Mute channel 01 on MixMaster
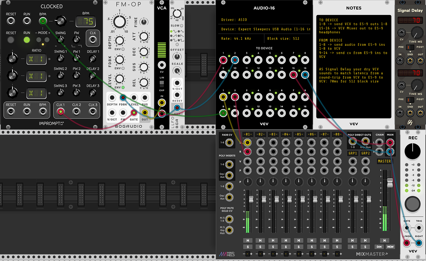426x261 pixels. pos(248,240)
